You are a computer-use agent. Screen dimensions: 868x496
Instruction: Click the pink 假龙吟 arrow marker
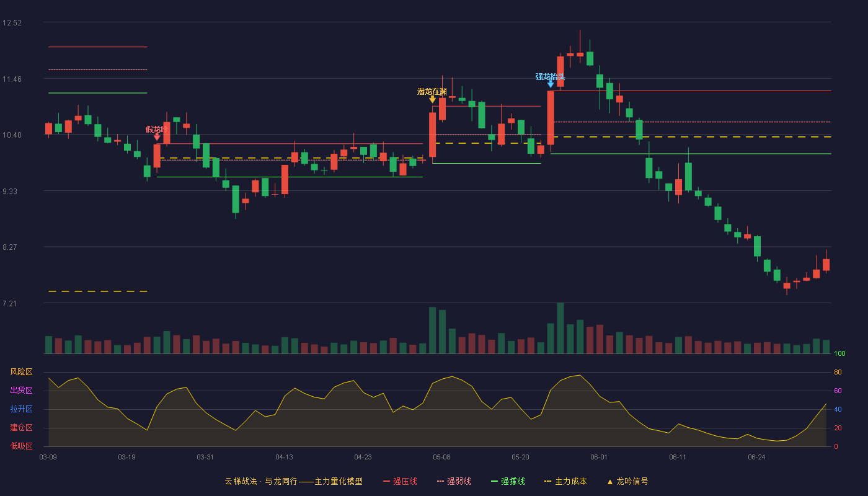pos(157,137)
